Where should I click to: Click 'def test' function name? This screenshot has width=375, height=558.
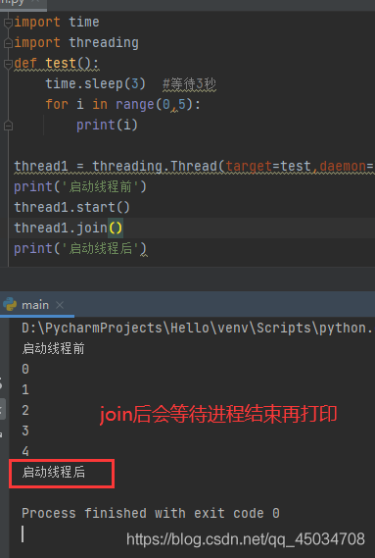(x=61, y=64)
